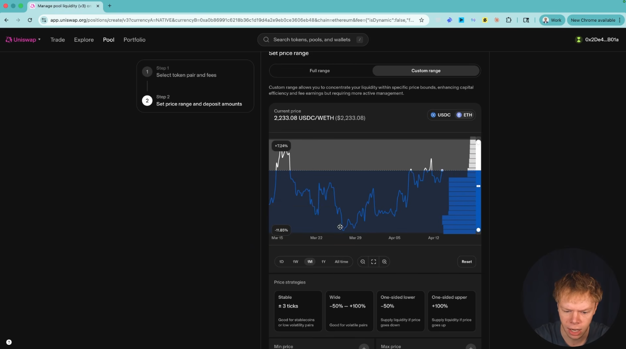This screenshot has height=349, width=626.
Task: Focus the search tokens, pools, and wallets field
Action: point(313,40)
